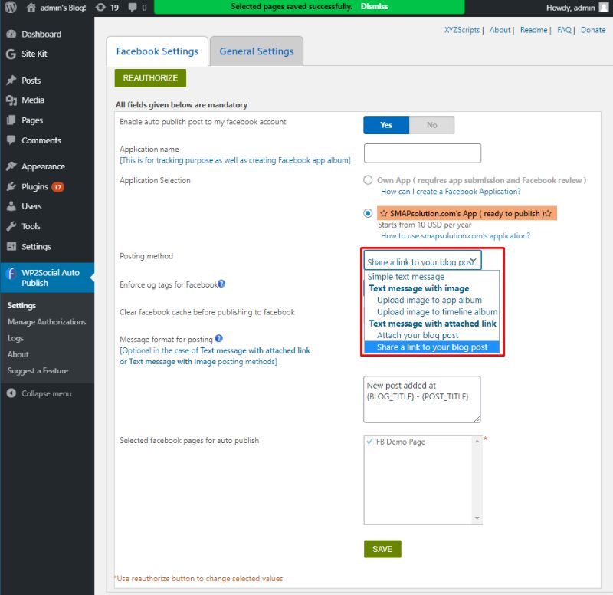The image size is (613, 595).
Task: Open How to use smapsolution.com's application link
Action: point(455,235)
